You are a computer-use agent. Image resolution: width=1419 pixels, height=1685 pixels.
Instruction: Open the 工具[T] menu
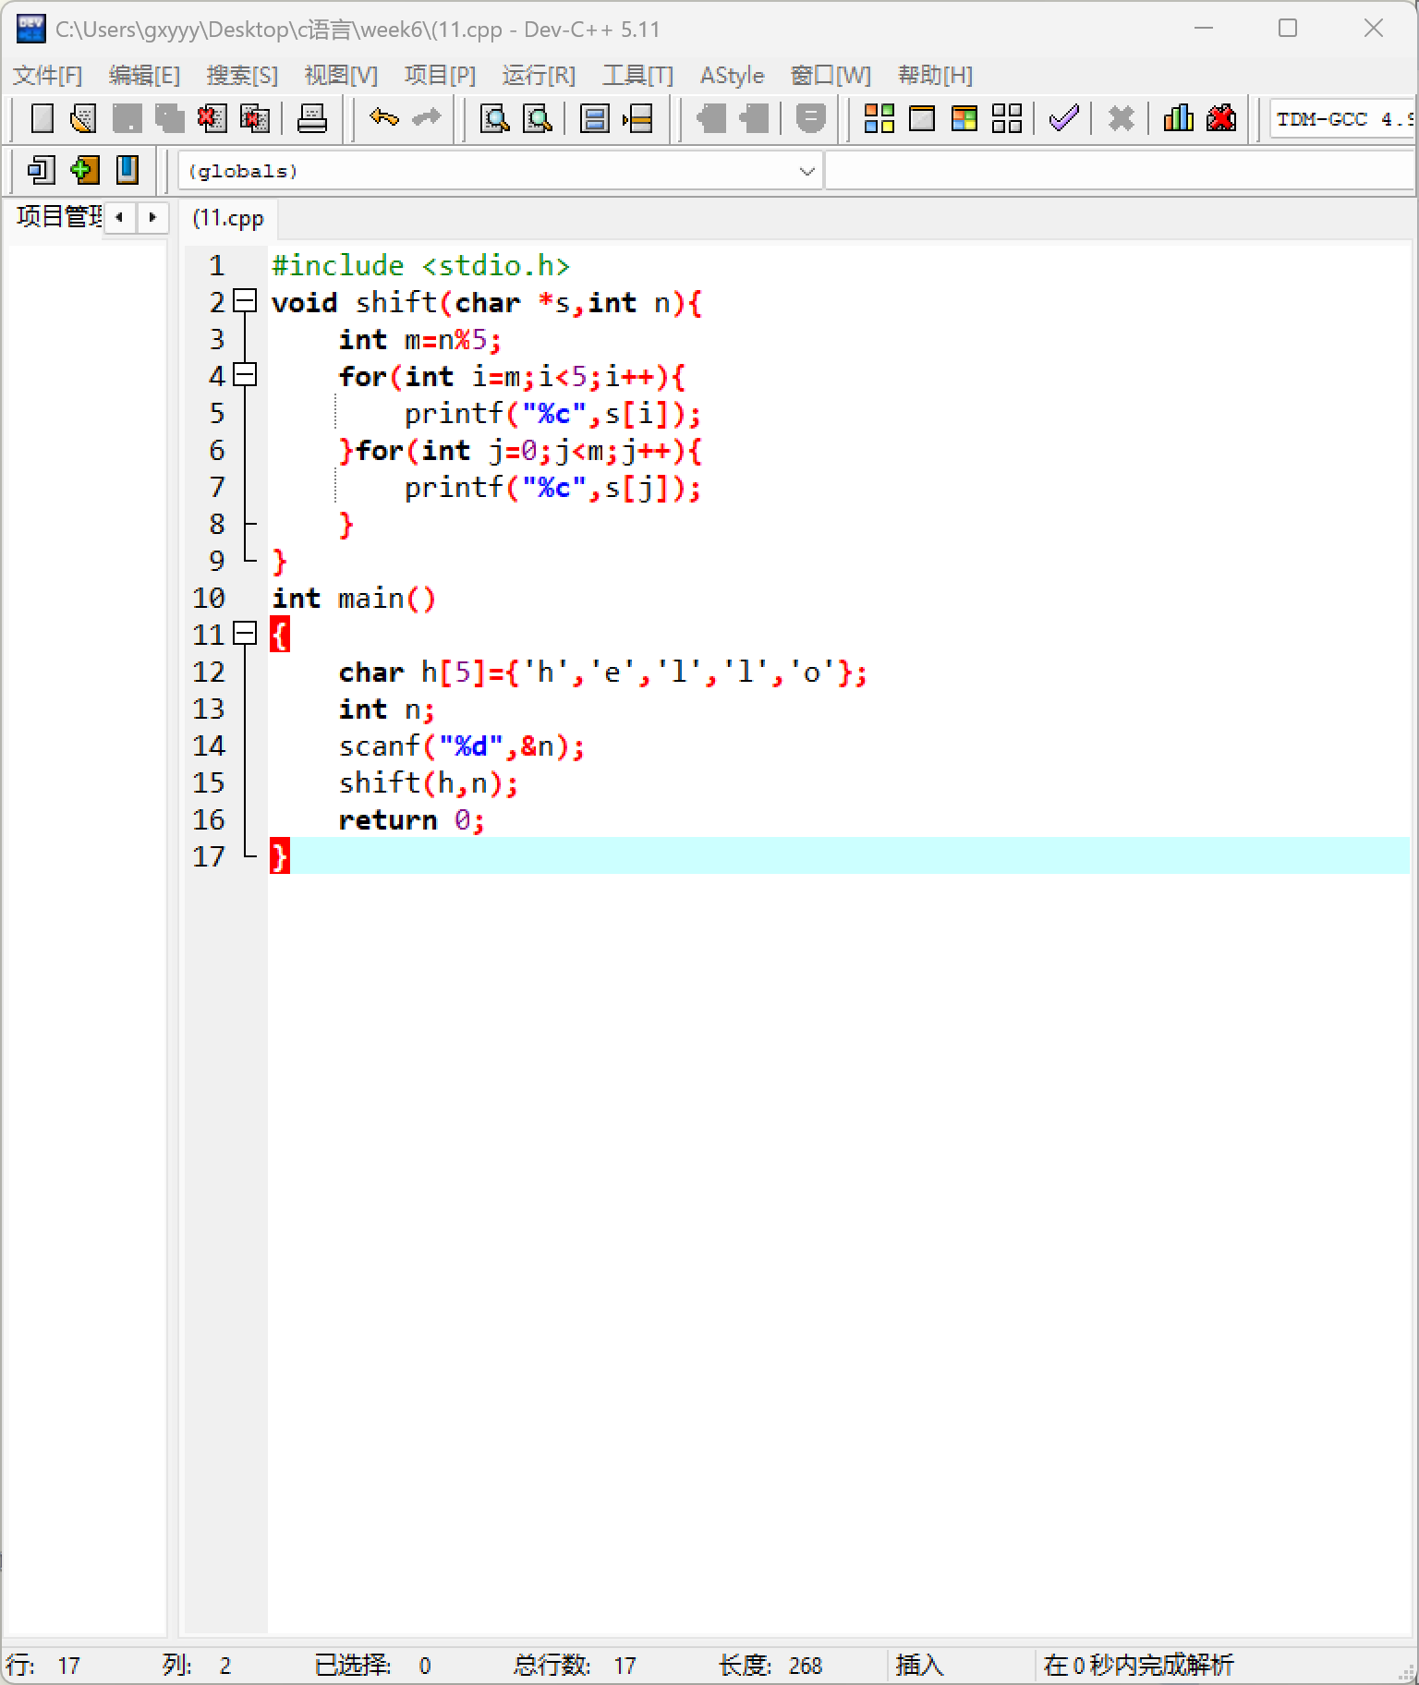637,75
